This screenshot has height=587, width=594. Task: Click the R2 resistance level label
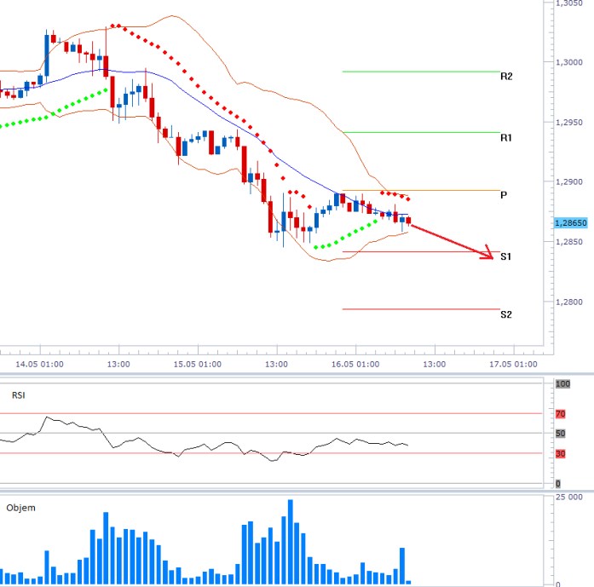pyautogui.click(x=506, y=77)
